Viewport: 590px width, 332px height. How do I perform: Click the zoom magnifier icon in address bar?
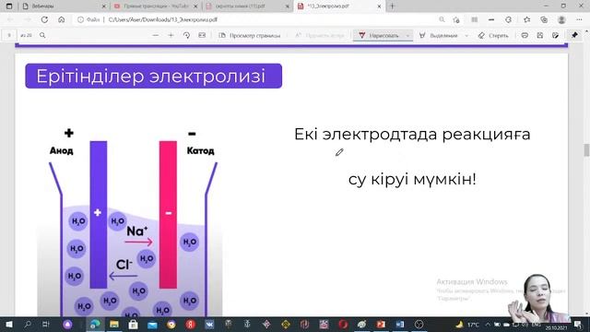pyautogui.click(x=442, y=19)
